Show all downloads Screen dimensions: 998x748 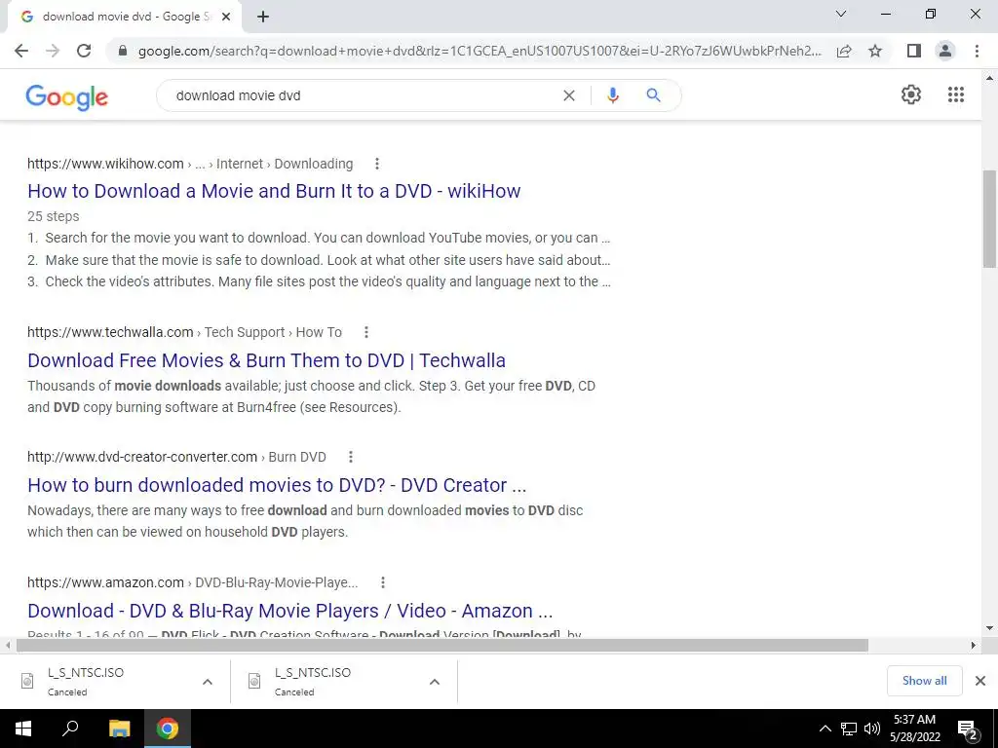point(924,681)
